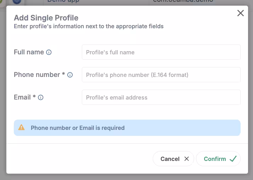The image size is (253, 180).
Task: Close the Add Single Profile dialog
Action: 241,13
